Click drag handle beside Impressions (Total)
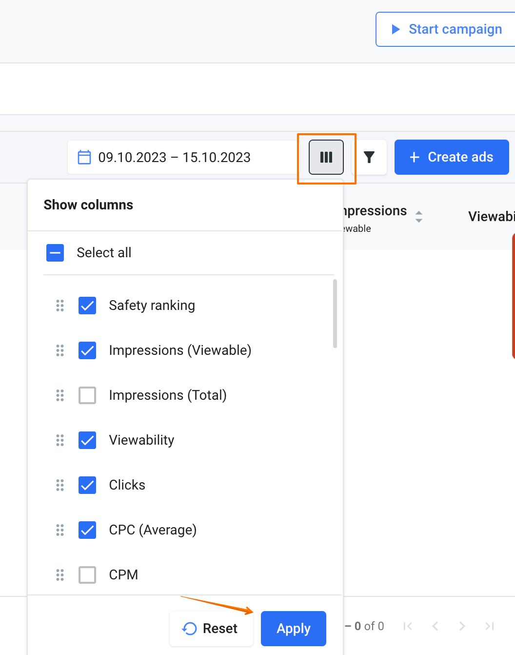 click(60, 395)
